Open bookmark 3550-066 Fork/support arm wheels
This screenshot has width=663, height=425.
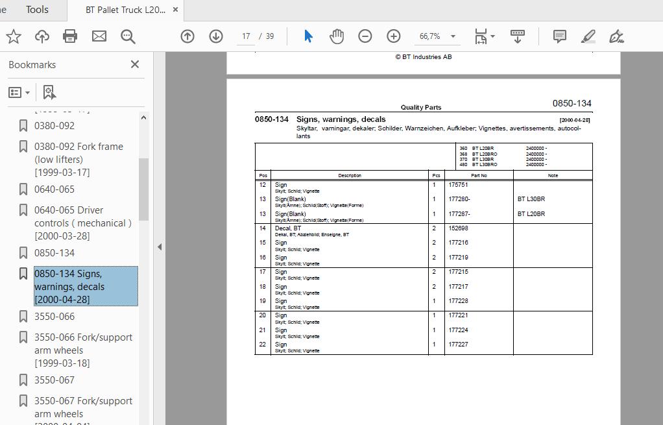tap(83, 350)
